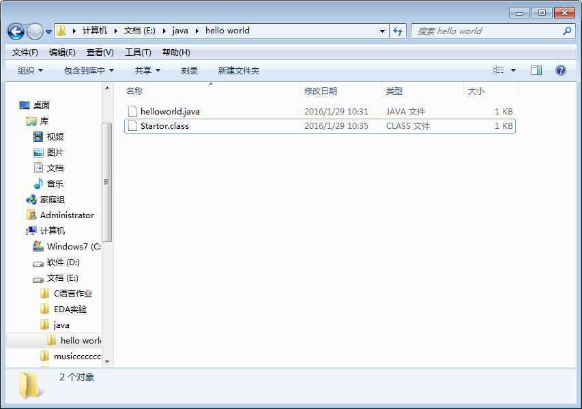Click the 刻录 burn button

click(x=189, y=70)
